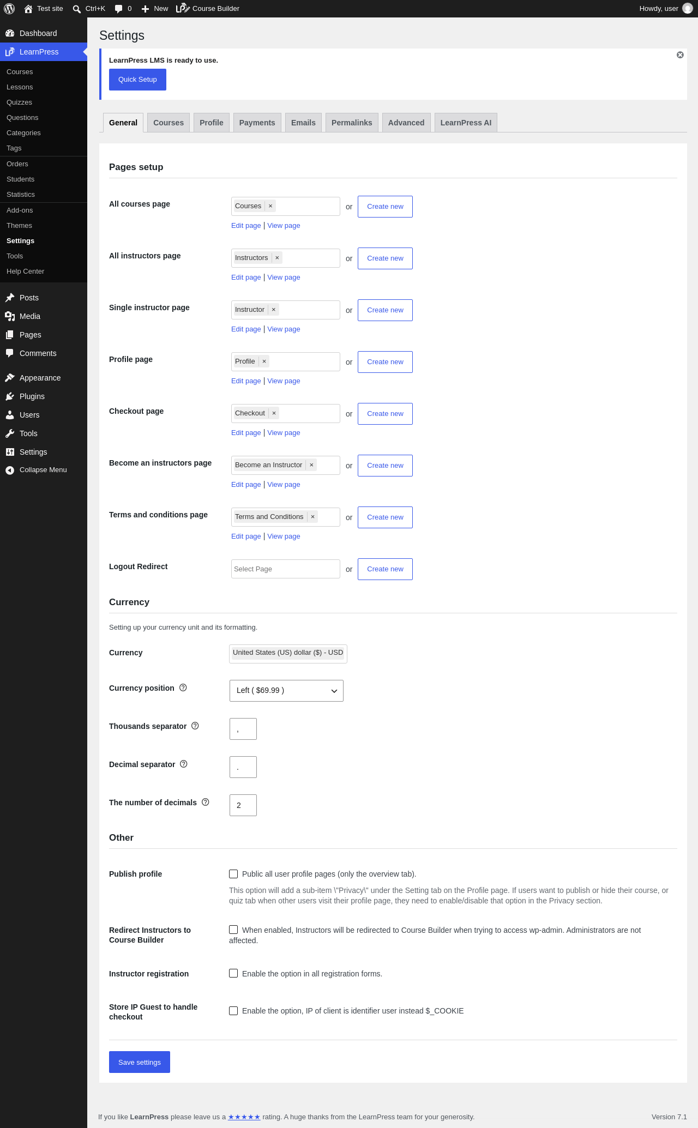The height and width of the screenshot is (1128, 698).
Task: Show help for Currency position
Action: click(183, 688)
